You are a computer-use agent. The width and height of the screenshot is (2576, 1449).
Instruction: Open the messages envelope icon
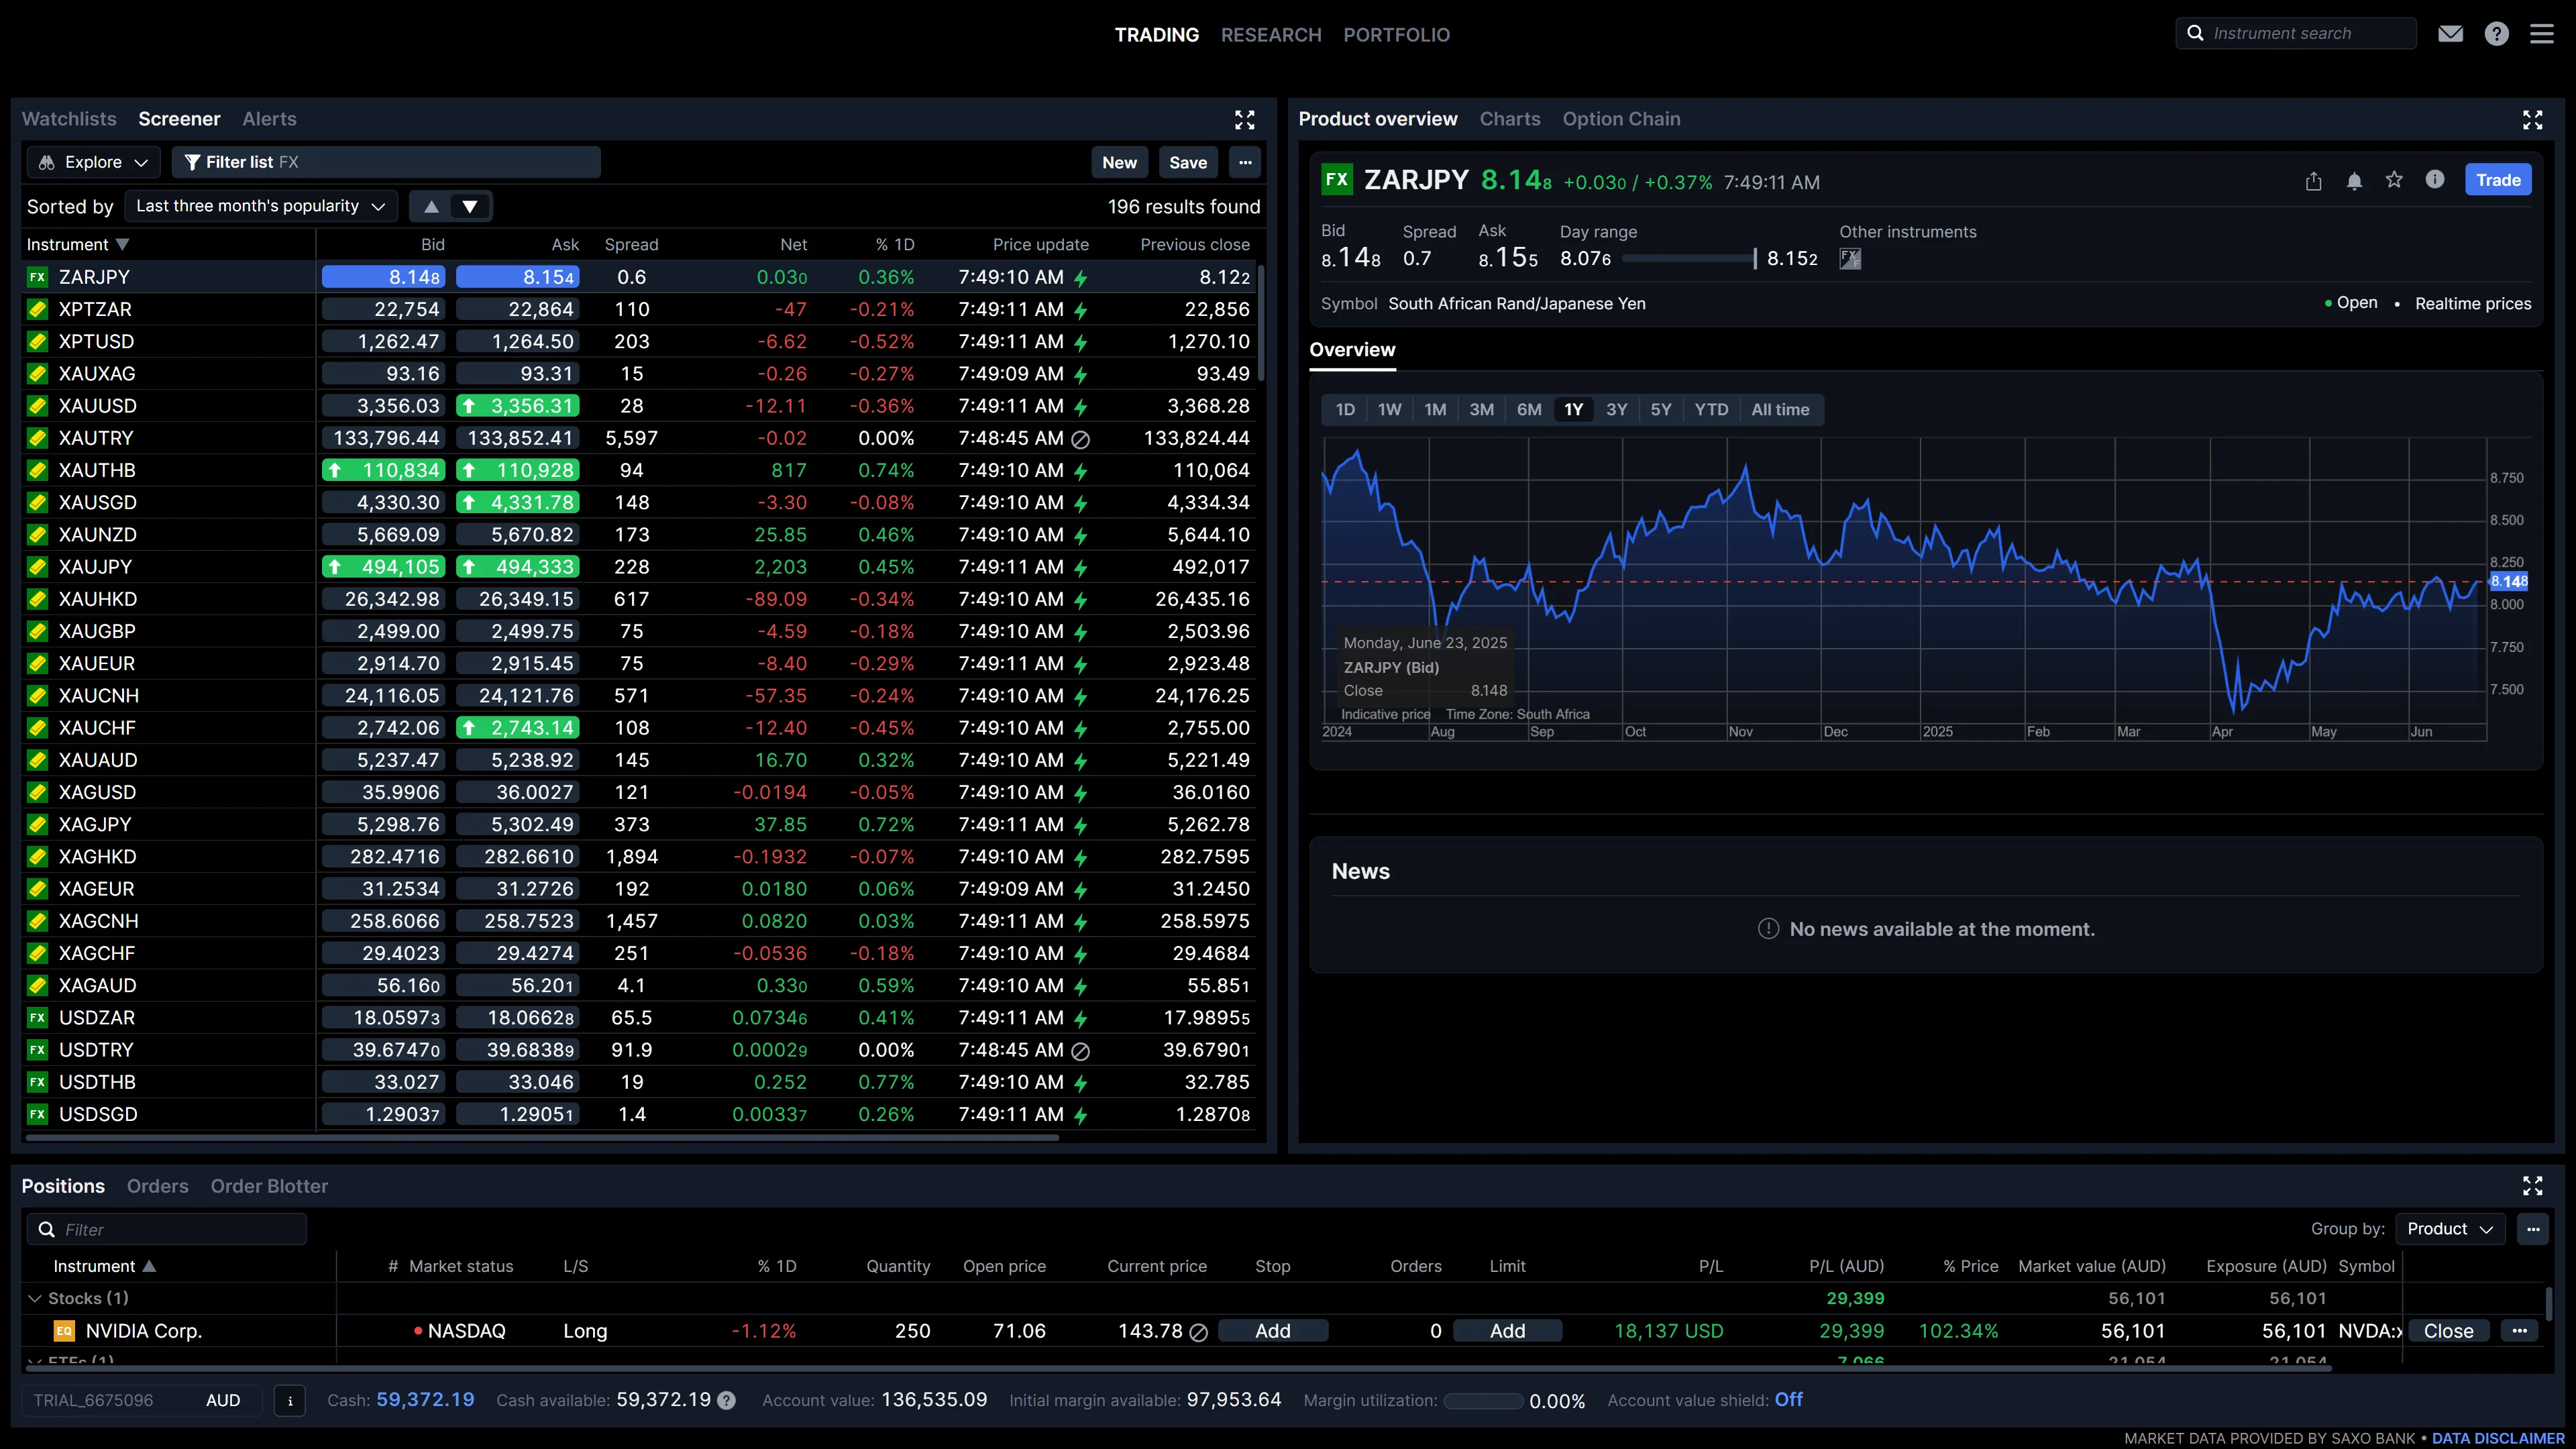click(2450, 34)
